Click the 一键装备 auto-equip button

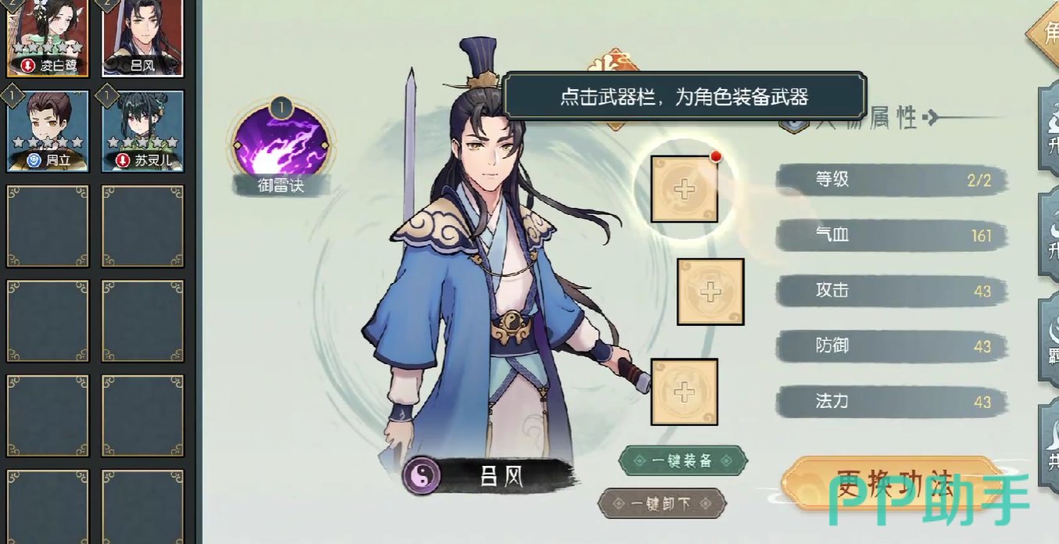(x=683, y=460)
